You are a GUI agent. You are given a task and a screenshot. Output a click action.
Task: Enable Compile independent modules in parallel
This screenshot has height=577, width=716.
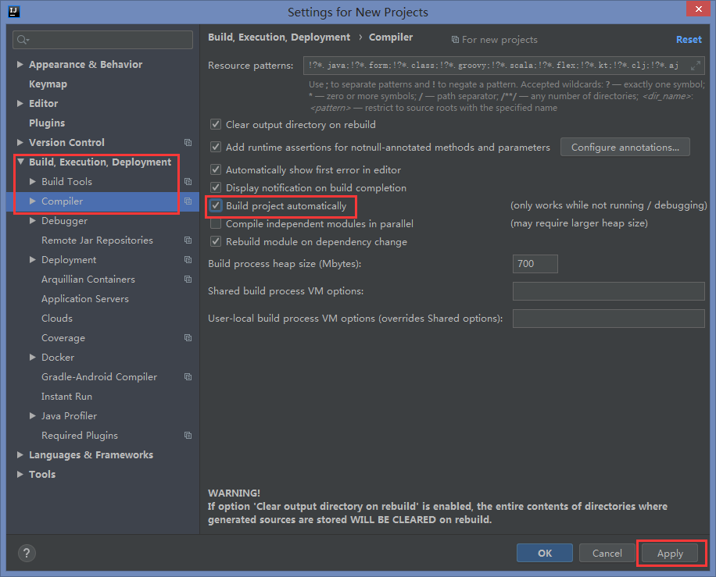[x=214, y=223]
